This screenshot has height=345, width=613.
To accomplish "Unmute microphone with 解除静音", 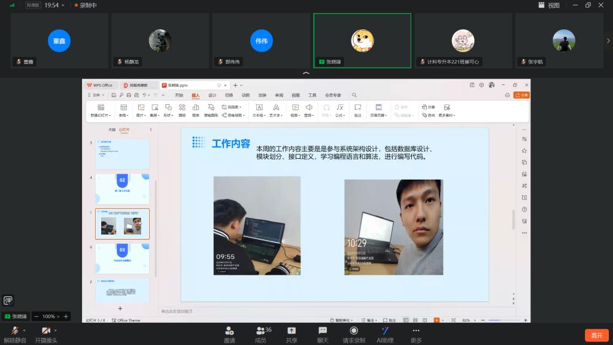I will click(x=14, y=331).
